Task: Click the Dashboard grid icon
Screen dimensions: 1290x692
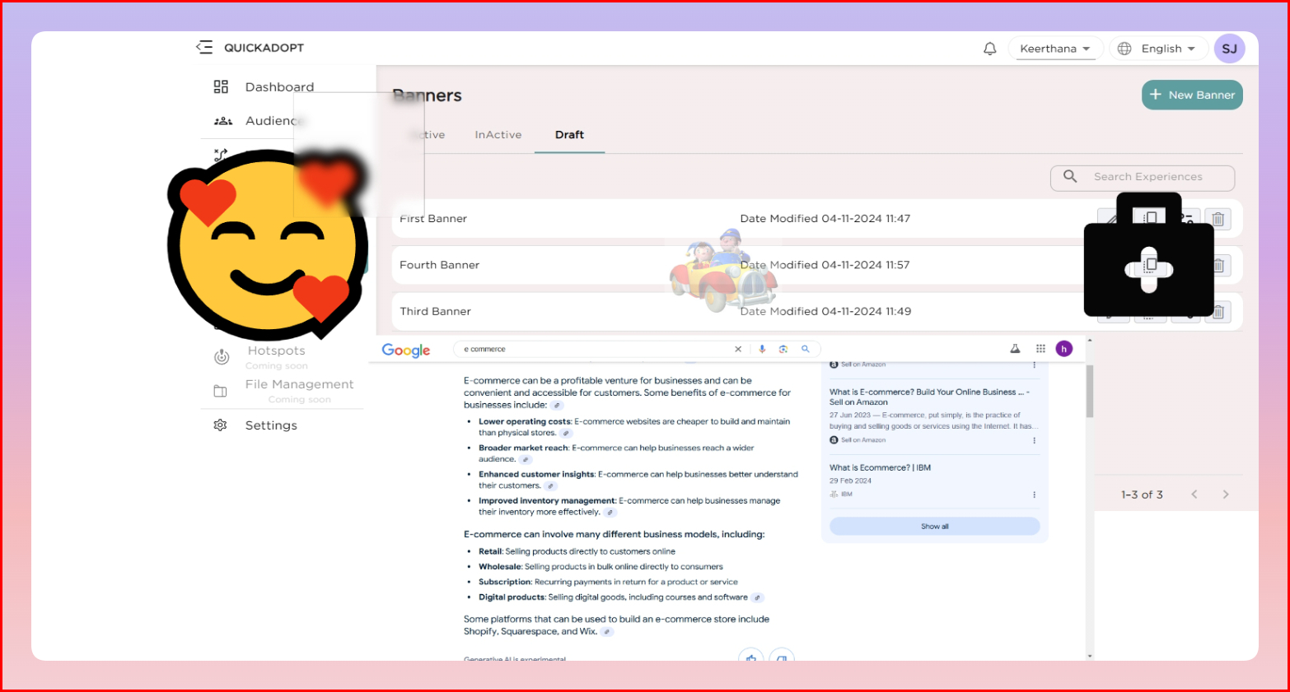Action: tap(221, 86)
